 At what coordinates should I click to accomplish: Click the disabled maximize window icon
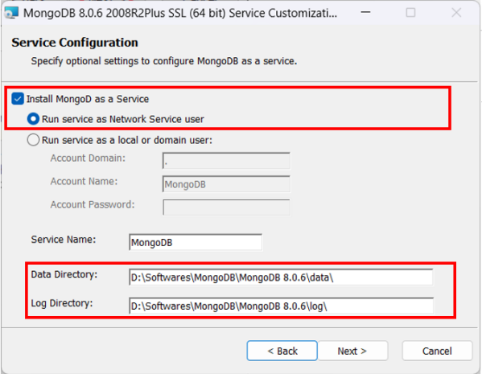(x=410, y=13)
